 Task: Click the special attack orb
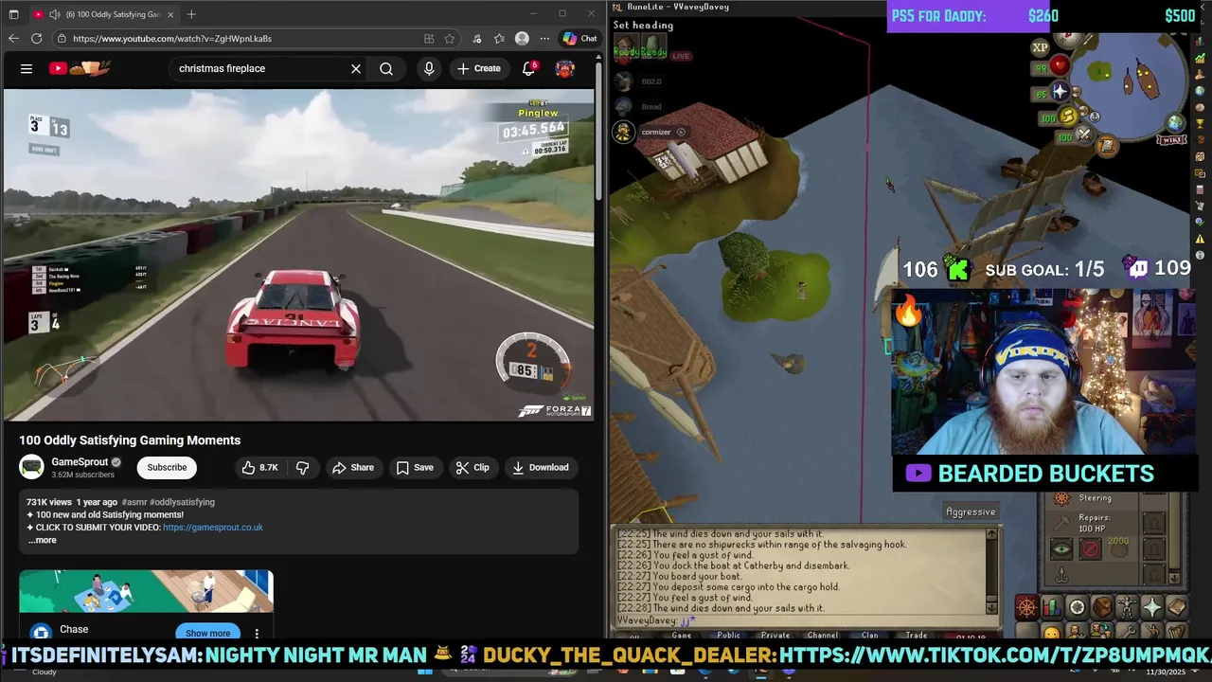[x=1075, y=137]
